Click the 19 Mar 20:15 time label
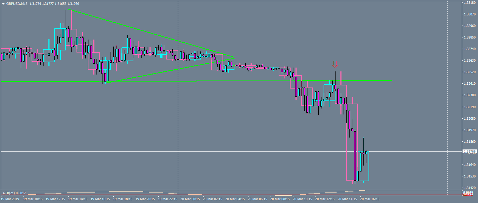 pyautogui.click(x=145, y=199)
